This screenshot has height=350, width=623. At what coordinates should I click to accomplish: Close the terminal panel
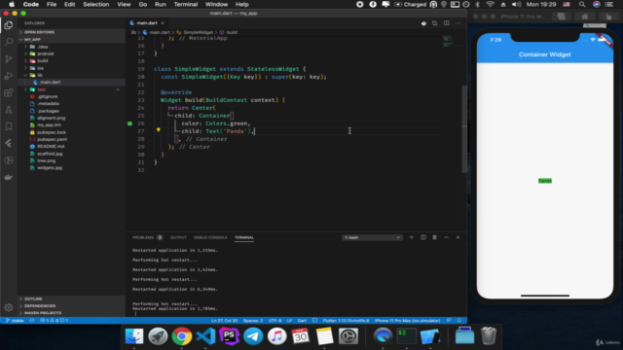click(x=458, y=237)
